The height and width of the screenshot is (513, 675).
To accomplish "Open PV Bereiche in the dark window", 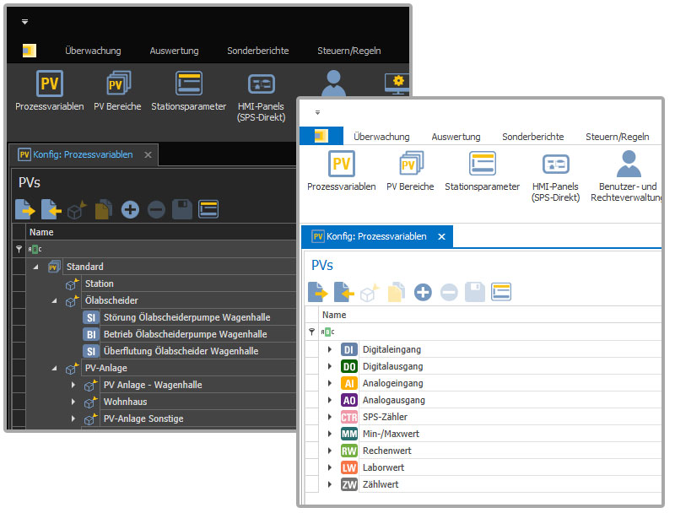I will (x=117, y=90).
